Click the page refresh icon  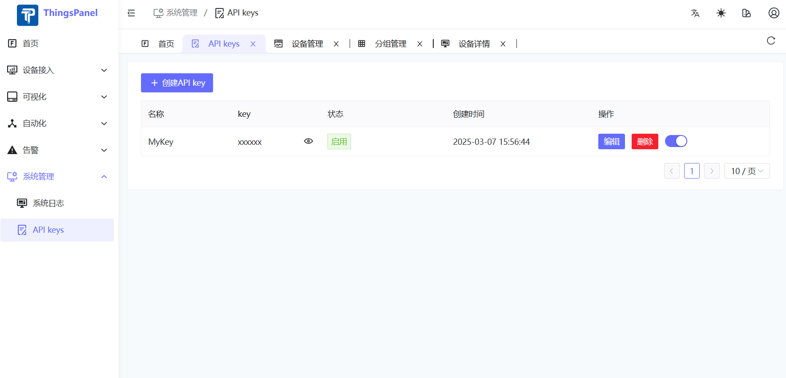(771, 41)
